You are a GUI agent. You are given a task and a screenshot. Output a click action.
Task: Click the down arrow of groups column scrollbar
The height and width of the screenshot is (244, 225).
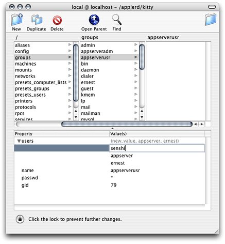pos(142,117)
